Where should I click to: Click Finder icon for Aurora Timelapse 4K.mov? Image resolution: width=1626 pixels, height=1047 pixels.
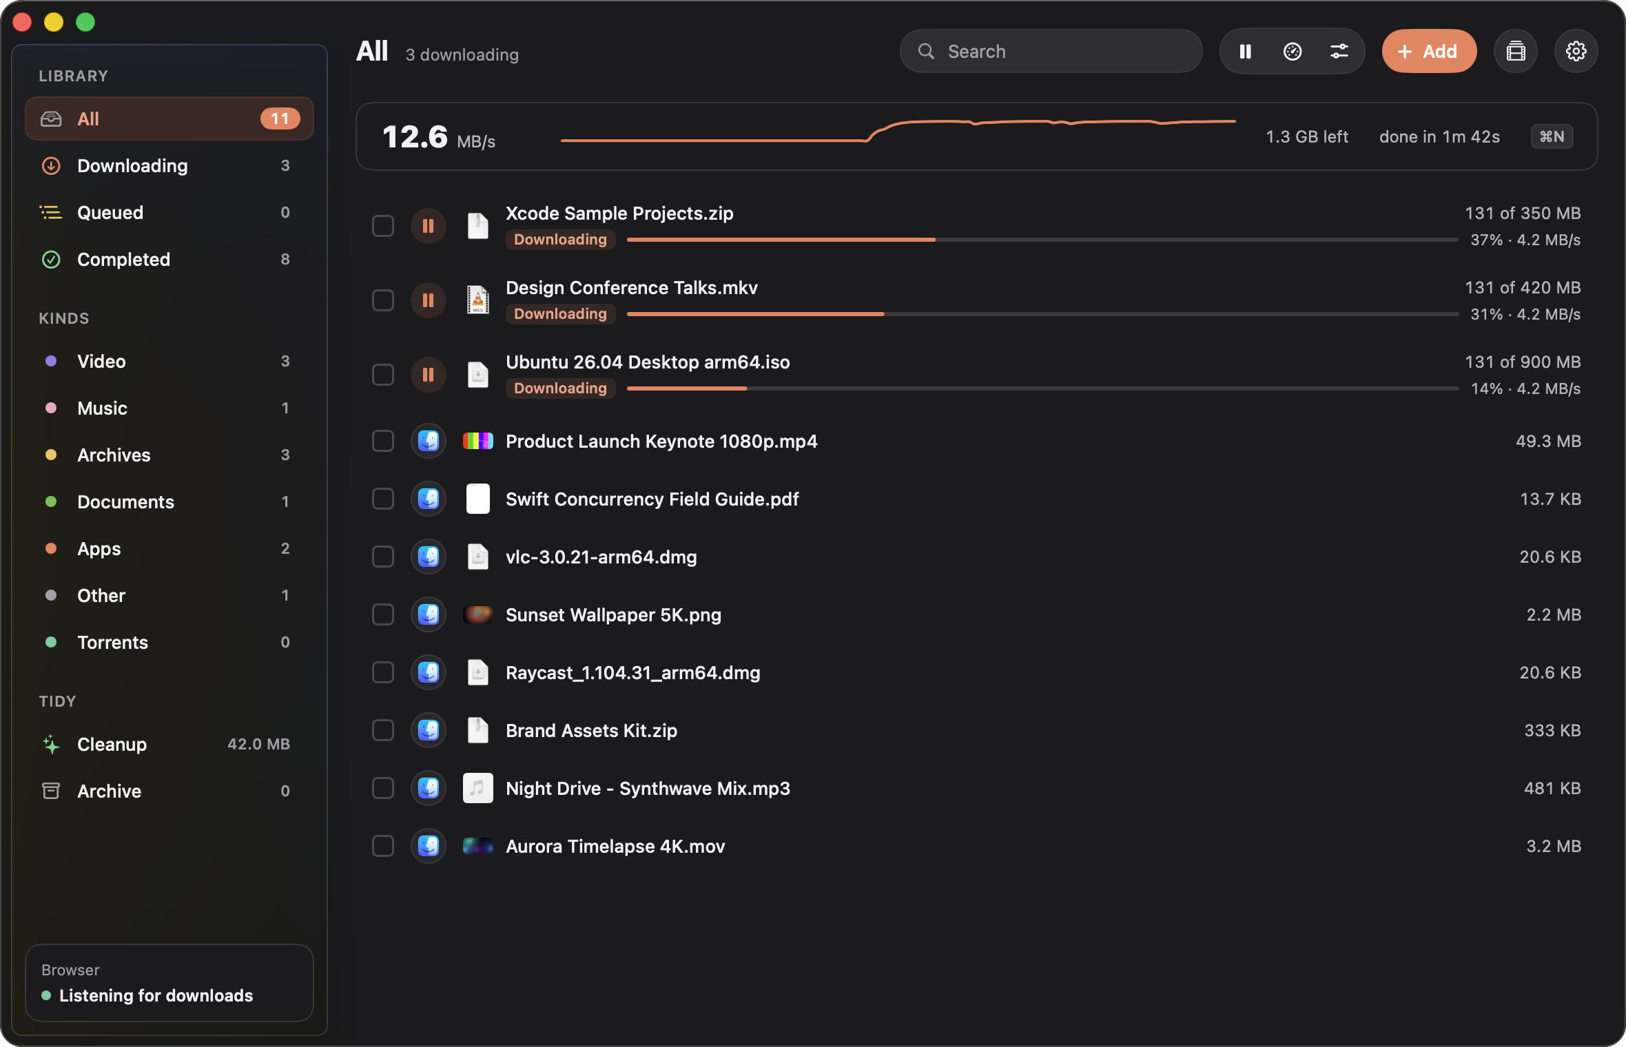pyautogui.click(x=429, y=846)
